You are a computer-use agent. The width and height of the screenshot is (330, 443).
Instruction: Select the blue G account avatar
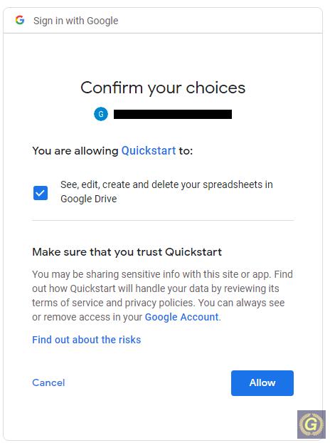pyautogui.click(x=101, y=114)
